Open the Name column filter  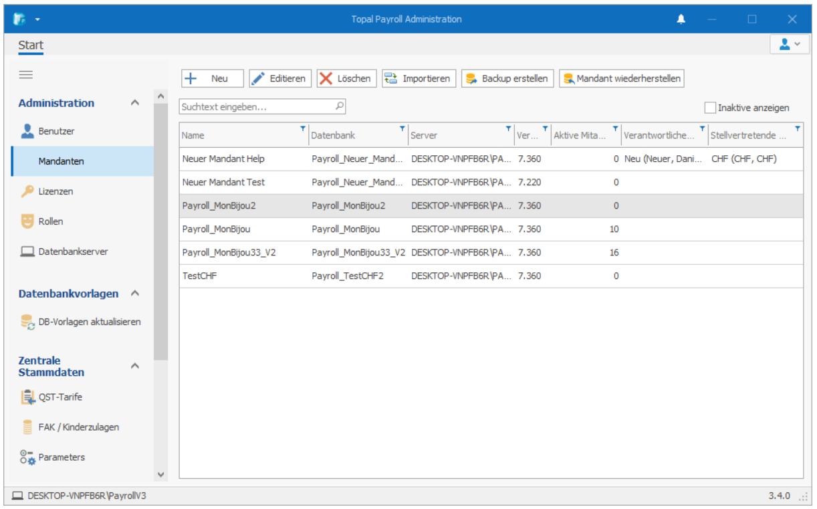(302, 128)
